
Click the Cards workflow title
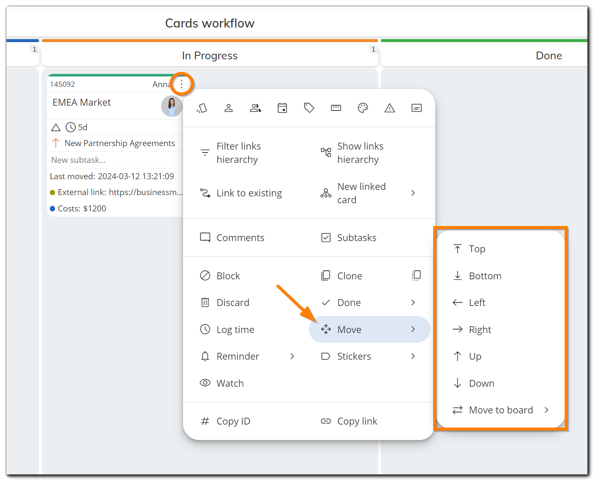pos(210,23)
